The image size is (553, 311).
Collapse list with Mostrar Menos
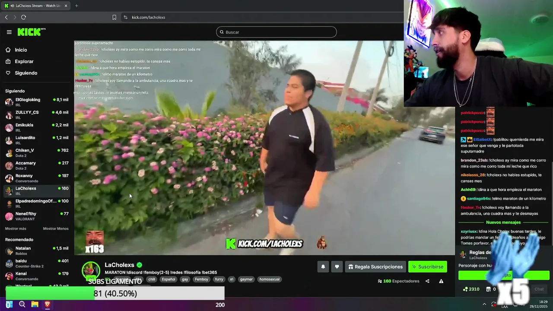tap(56, 228)
